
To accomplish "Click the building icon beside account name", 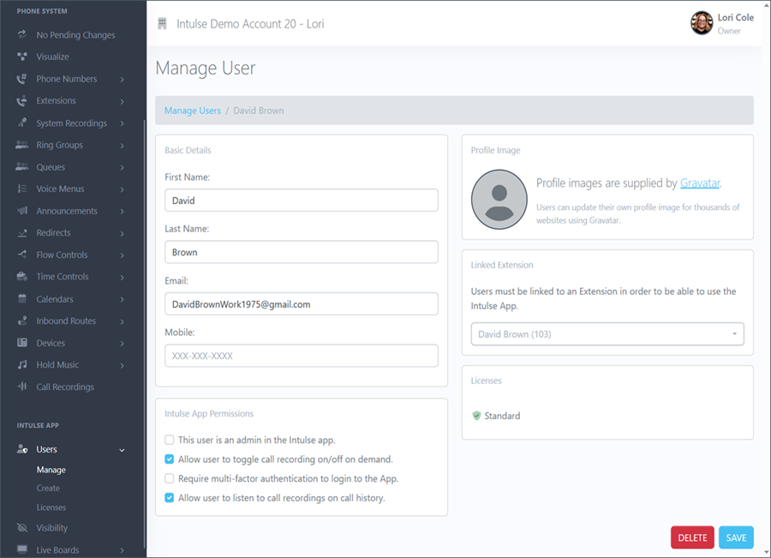I will point(162,24).
